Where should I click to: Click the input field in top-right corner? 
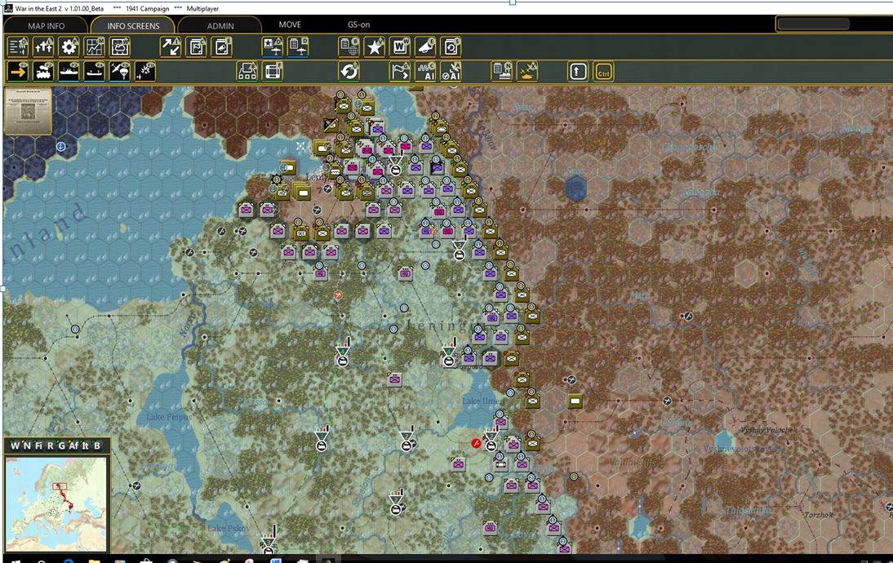tap(813, 24)
